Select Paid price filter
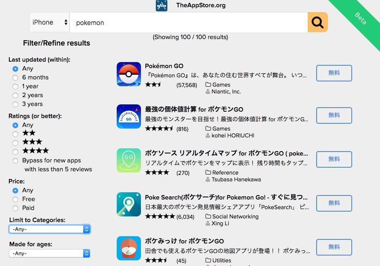The height and width of the screenshot is (266, 380). (x=15, y=208)
